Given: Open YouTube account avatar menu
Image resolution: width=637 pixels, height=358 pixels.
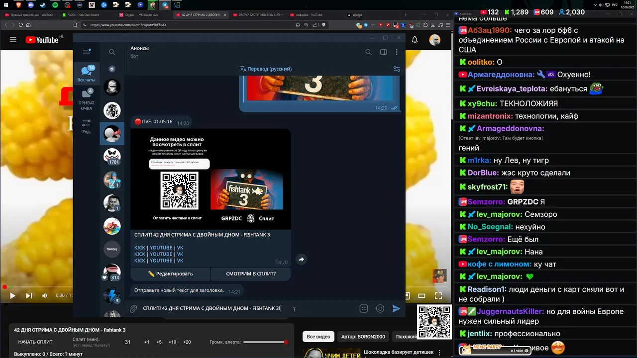Looking at the screenshot, I should click(x=435, y=40).
